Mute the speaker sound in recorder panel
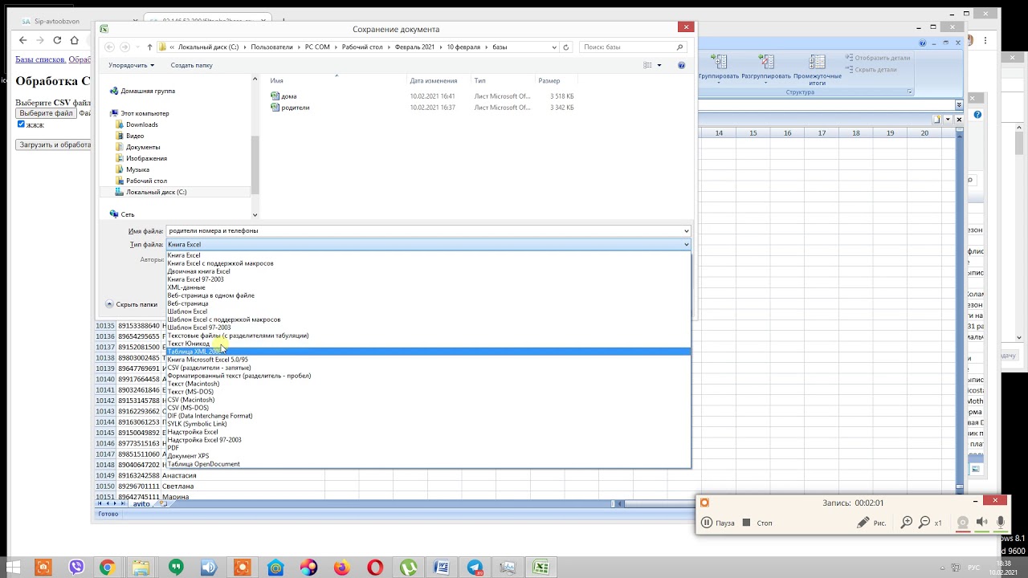The image size is (1028, 578). 981,523
